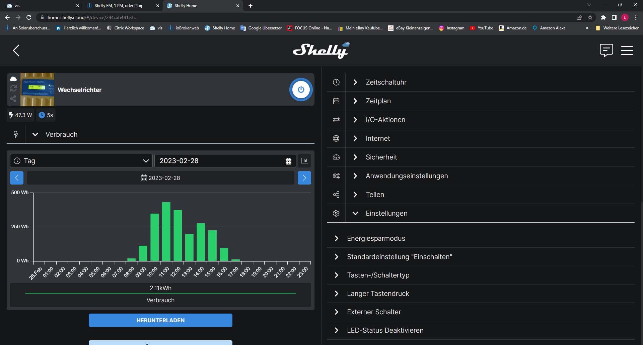The width and height of the screenshot is (643, 345).
Task: Open the Tag period dropdown
Action: [x=81, y=161]
